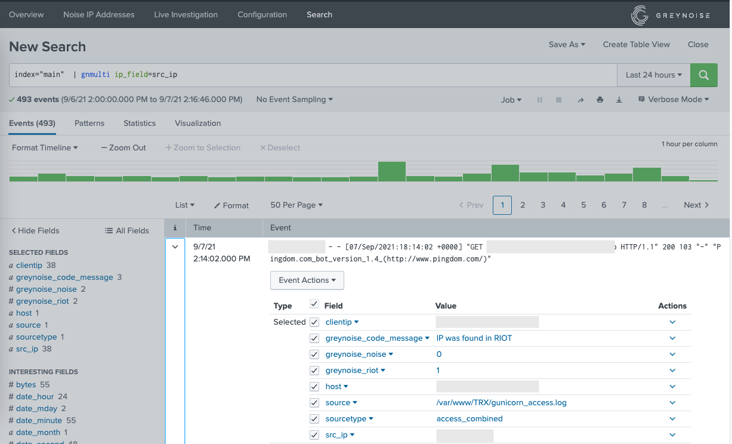Open the Configuration page

click(262, 14)
